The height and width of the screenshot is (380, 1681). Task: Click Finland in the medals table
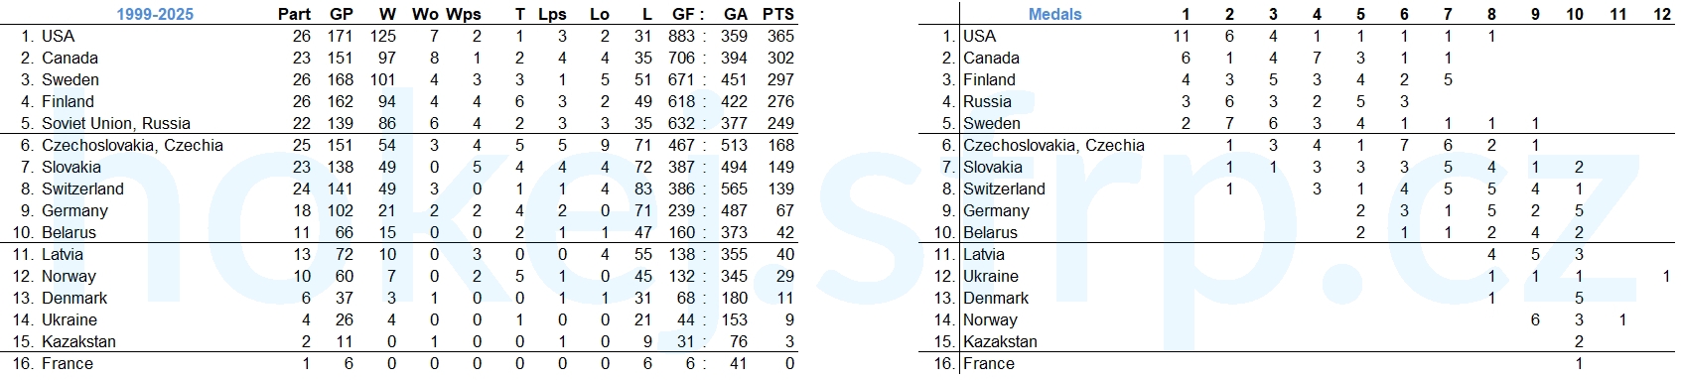coord(989,79)
